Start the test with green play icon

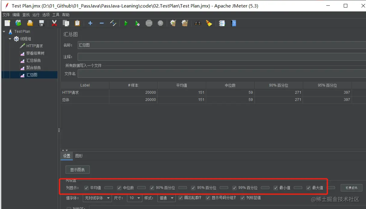[x=126, y=23]
